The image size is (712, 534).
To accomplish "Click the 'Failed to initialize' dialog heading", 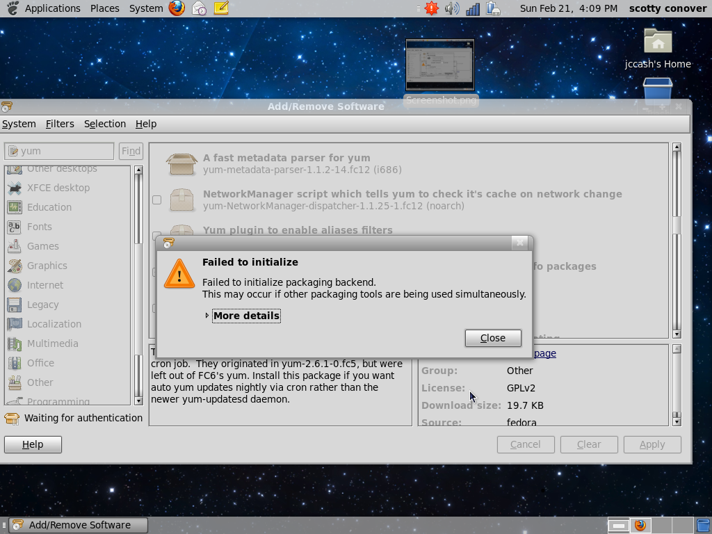I will pyautogui.click(x=250, y=262).
